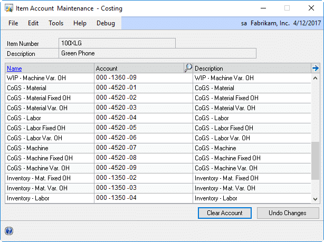The width and height of the screenshot is (324, 242).
Task: Open the help question mark icon
Action: click(9, 230)
